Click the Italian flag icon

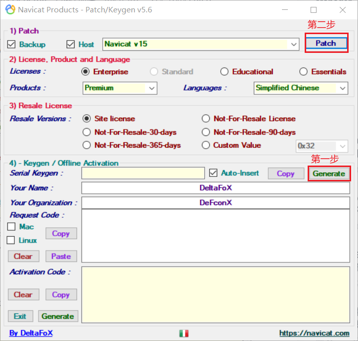click(x=184, y=333)
